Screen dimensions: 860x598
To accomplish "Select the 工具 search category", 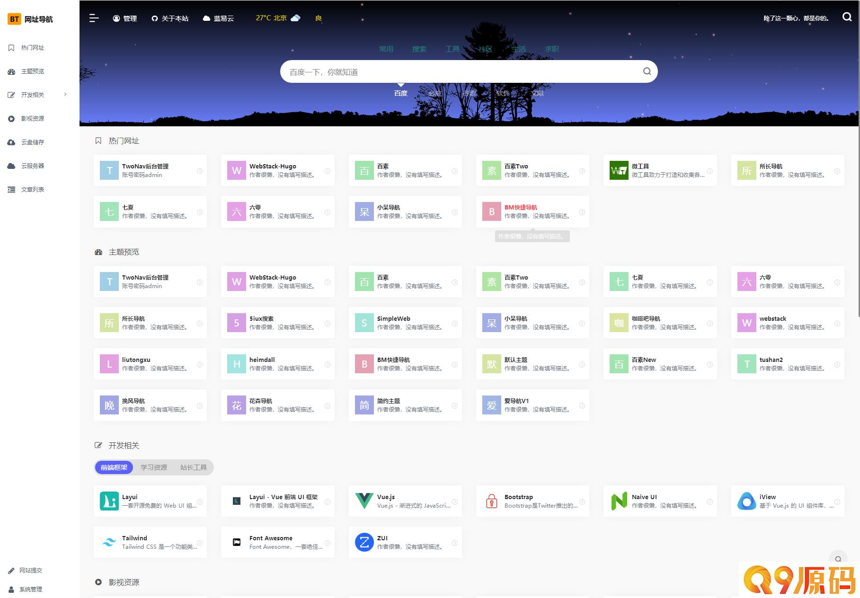I will click(x=452, y=49).
